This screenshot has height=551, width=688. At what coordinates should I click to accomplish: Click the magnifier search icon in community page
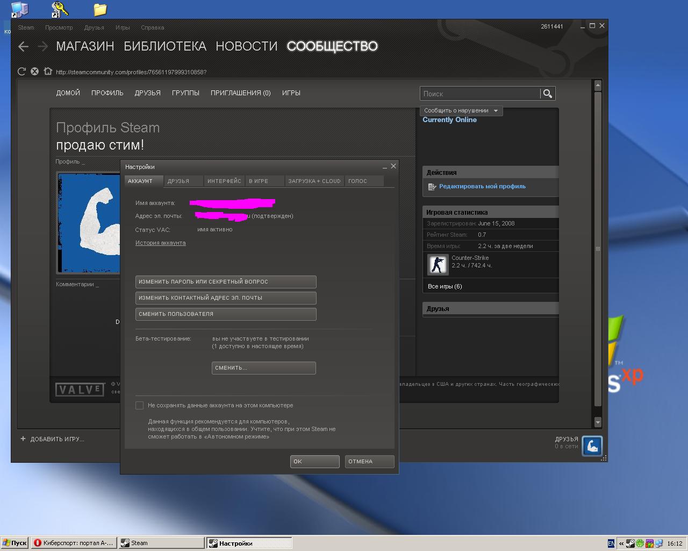(547, 94)
